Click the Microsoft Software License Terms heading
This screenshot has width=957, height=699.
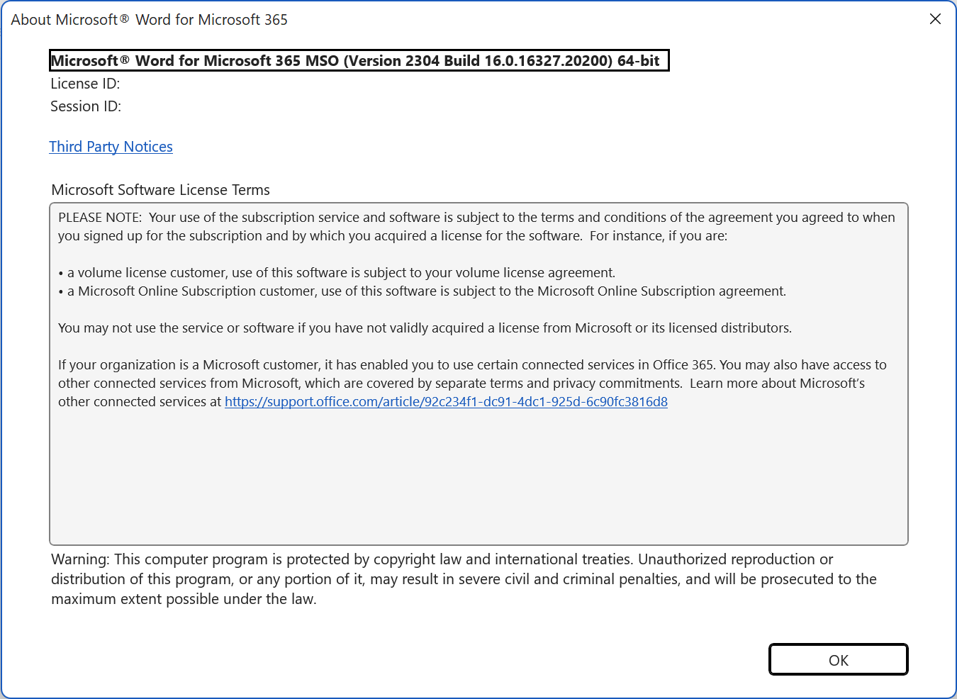tap(161, 190)
